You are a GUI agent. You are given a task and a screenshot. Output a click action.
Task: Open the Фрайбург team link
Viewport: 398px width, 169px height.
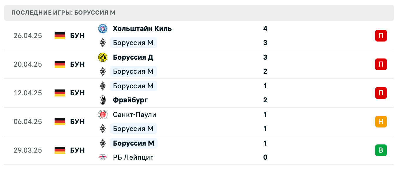pyautogui.click(x=130, y=100)
